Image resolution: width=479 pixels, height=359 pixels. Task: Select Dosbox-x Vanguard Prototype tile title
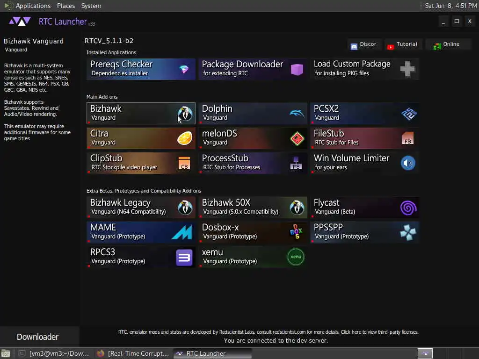[x=220, y=228]
